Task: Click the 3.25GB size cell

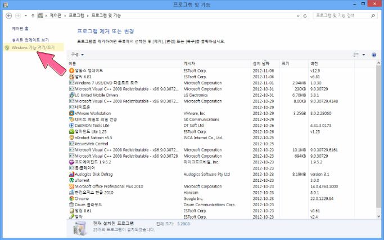Action: (299, 113)
